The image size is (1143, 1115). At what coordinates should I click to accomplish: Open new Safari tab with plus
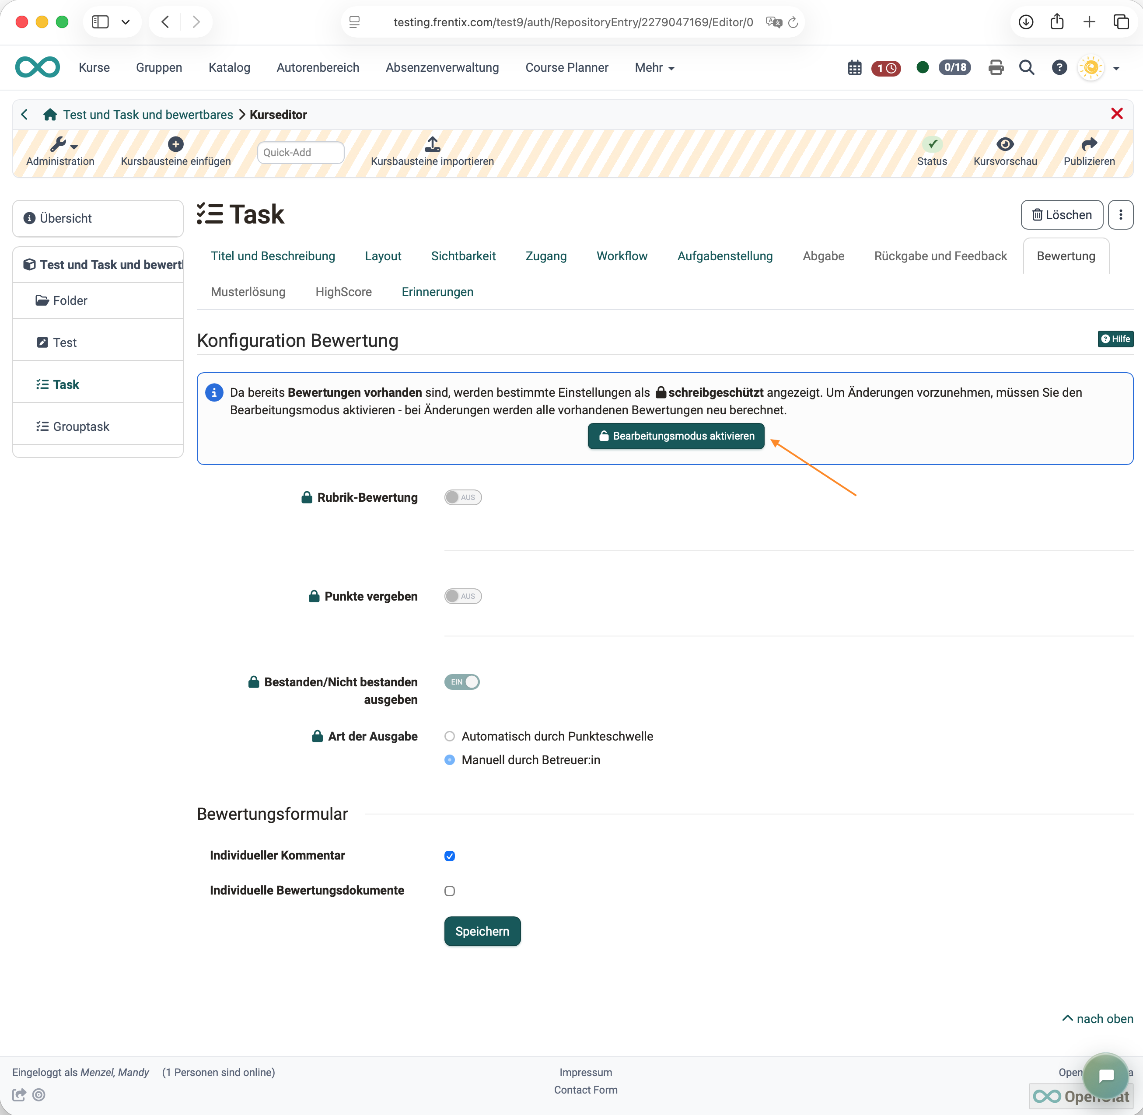click(x=1089, y=22)
